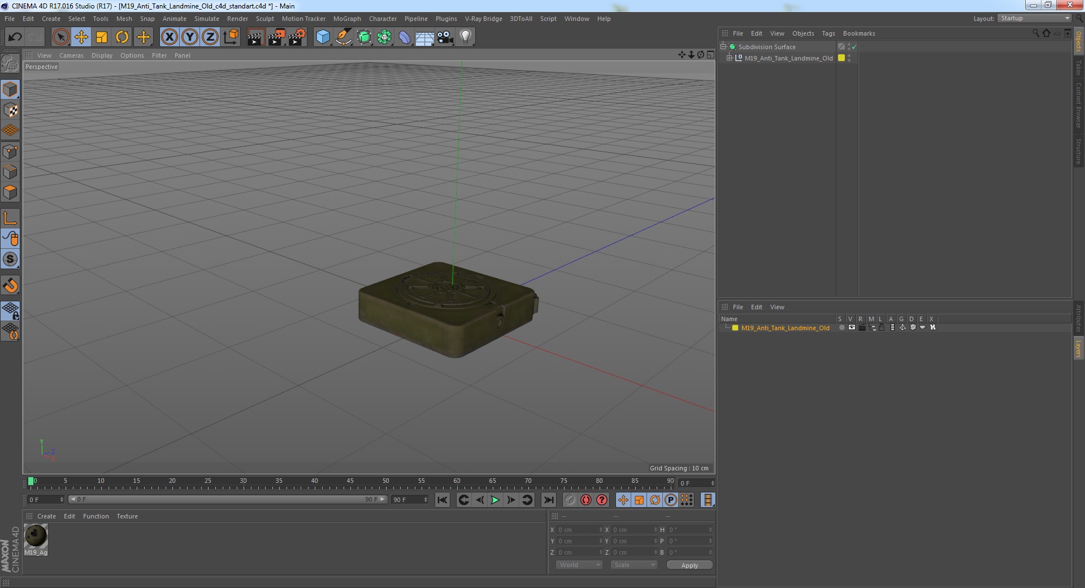Add a Camera object
The width and height of the screenshot is (1085, 588).
(x=445, y=37)
